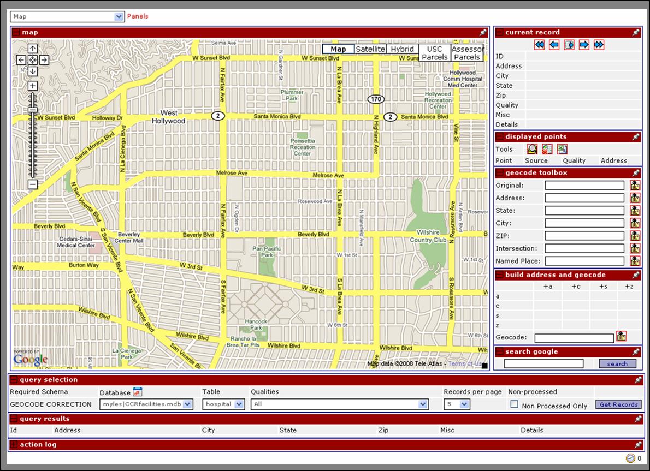The width and height of the screenshot is (650, 471).
Task: Click the Geocode input field
Action: point(574,338)
